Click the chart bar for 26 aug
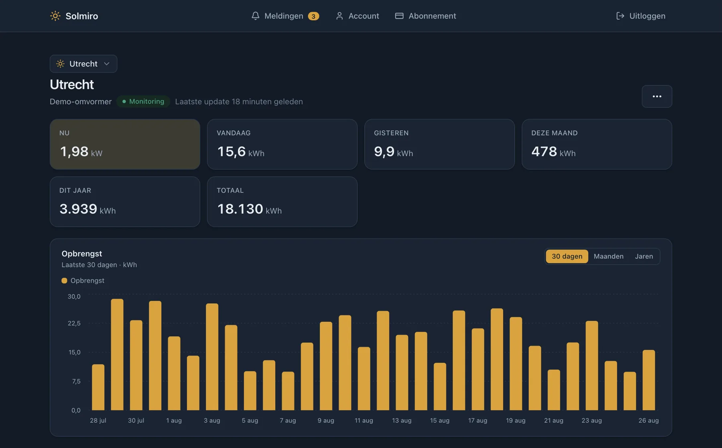This screenshot has height=448, width=722. pyautogui.click(x=649, y=380)
